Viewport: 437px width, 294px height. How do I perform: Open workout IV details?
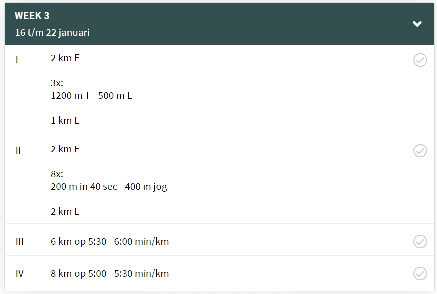coord(199,274)
